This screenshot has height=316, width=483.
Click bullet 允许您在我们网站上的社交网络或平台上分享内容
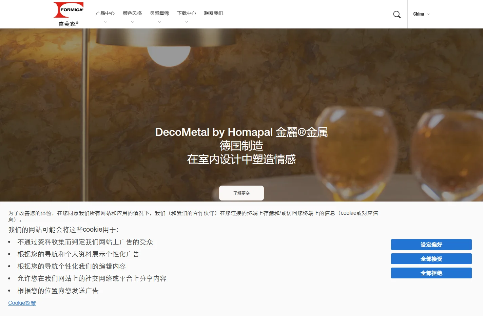click(x=92, y=278)
